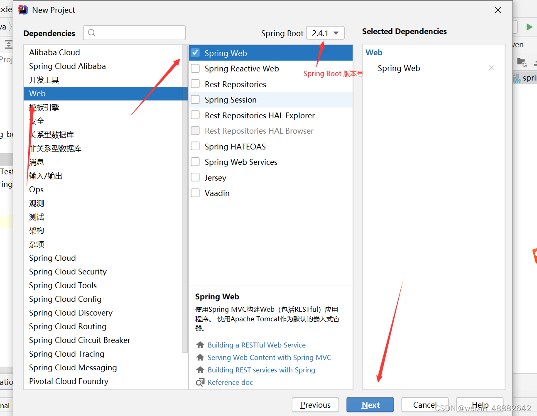Click the Web group heading in Selected Dependencies

(x=374, y=52)
